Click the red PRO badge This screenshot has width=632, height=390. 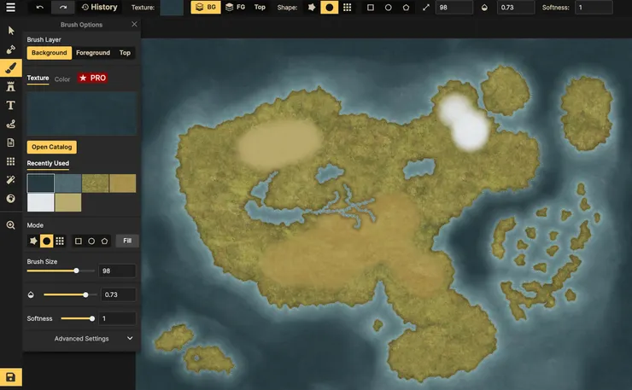93,78
